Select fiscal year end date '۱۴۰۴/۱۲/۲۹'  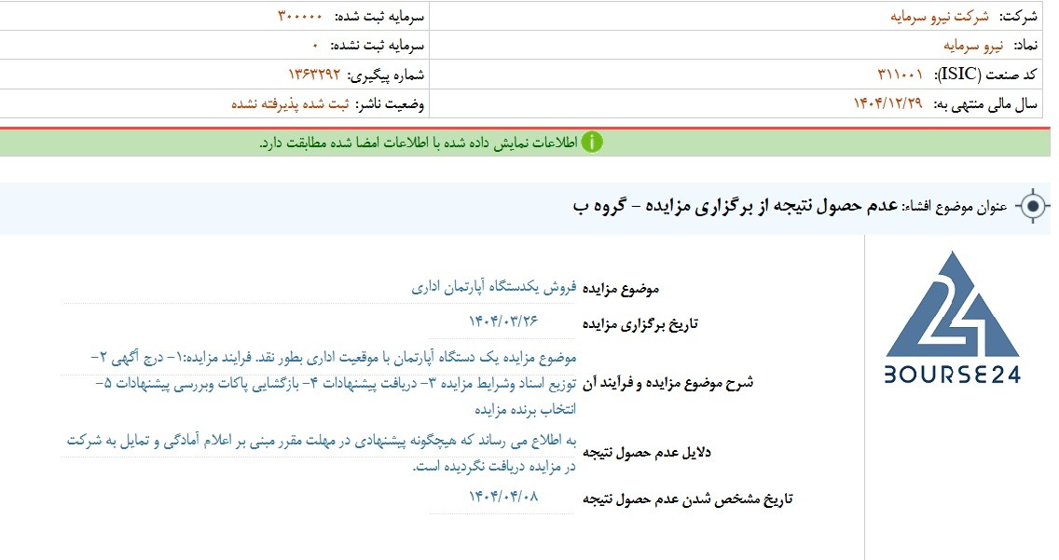pos(888,103)
